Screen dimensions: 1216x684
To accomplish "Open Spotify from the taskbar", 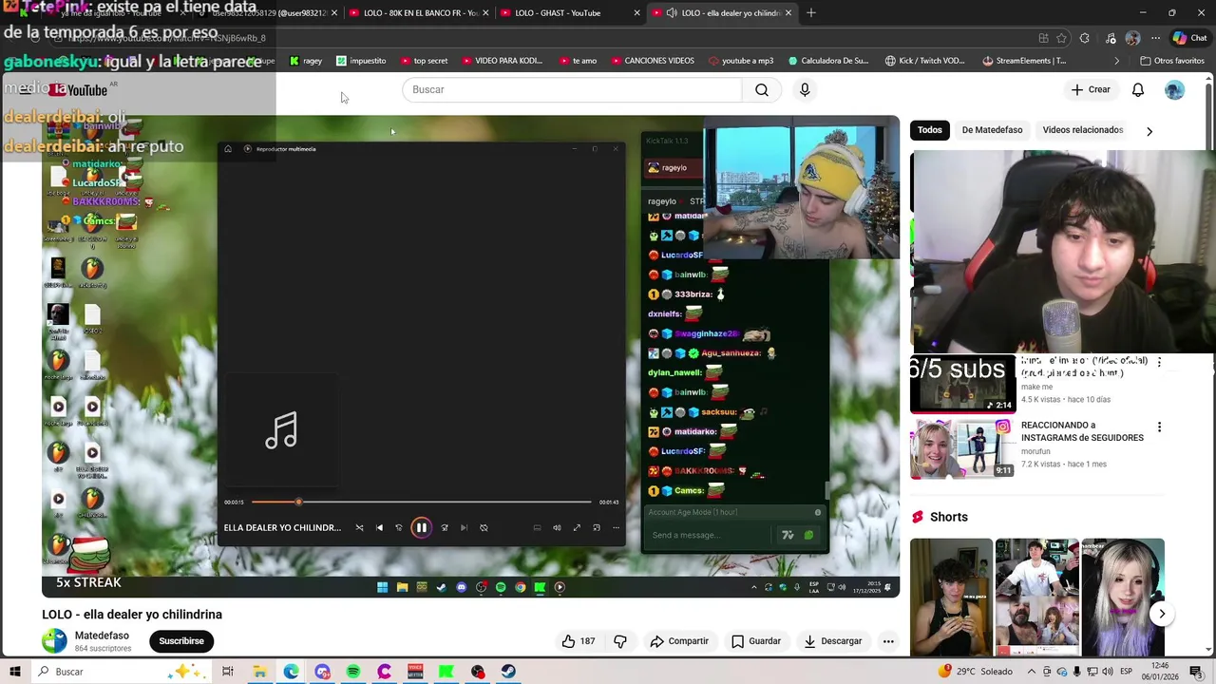I will click(x=353, y=672).
